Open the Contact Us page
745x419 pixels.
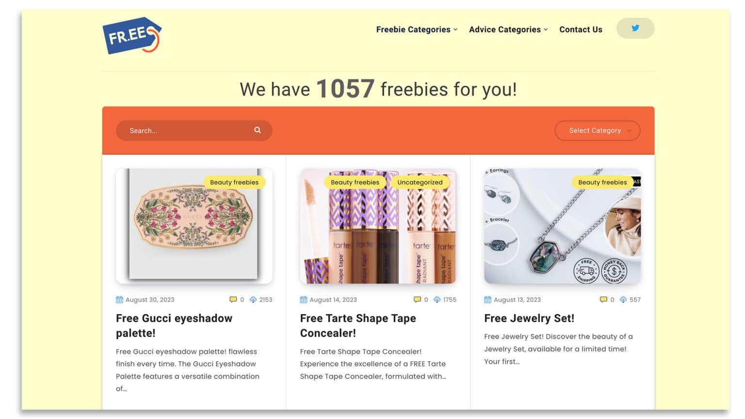click(x=580, y=30)
